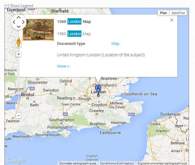Follow the Map document type link
The image size is (195, 165).
coord(115,44)
